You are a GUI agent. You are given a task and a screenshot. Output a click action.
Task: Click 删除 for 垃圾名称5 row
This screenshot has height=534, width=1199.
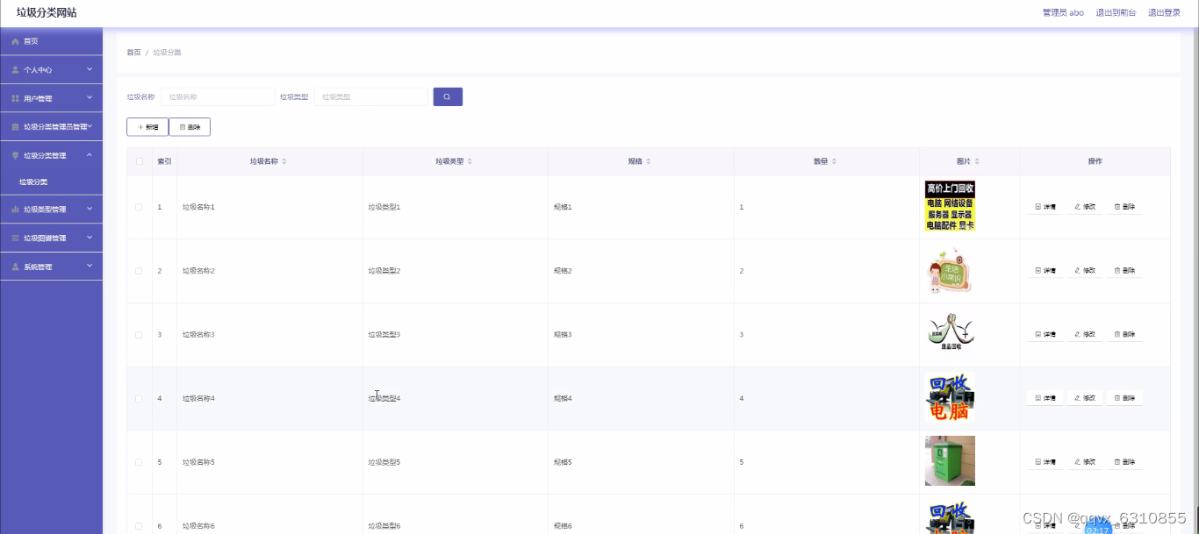(1124, 462)
